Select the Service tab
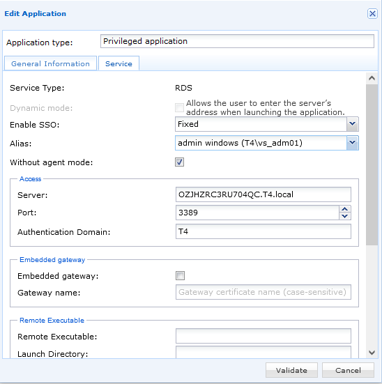The image size is (382, 384). pyautogui.click(x=119, y=63)
